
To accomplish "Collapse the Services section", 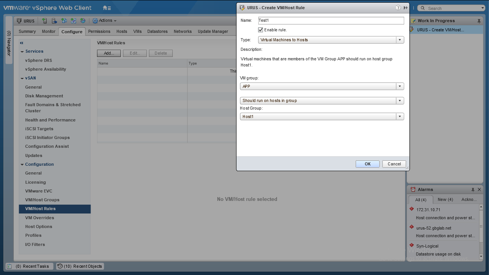I will (x=22, y=52).
